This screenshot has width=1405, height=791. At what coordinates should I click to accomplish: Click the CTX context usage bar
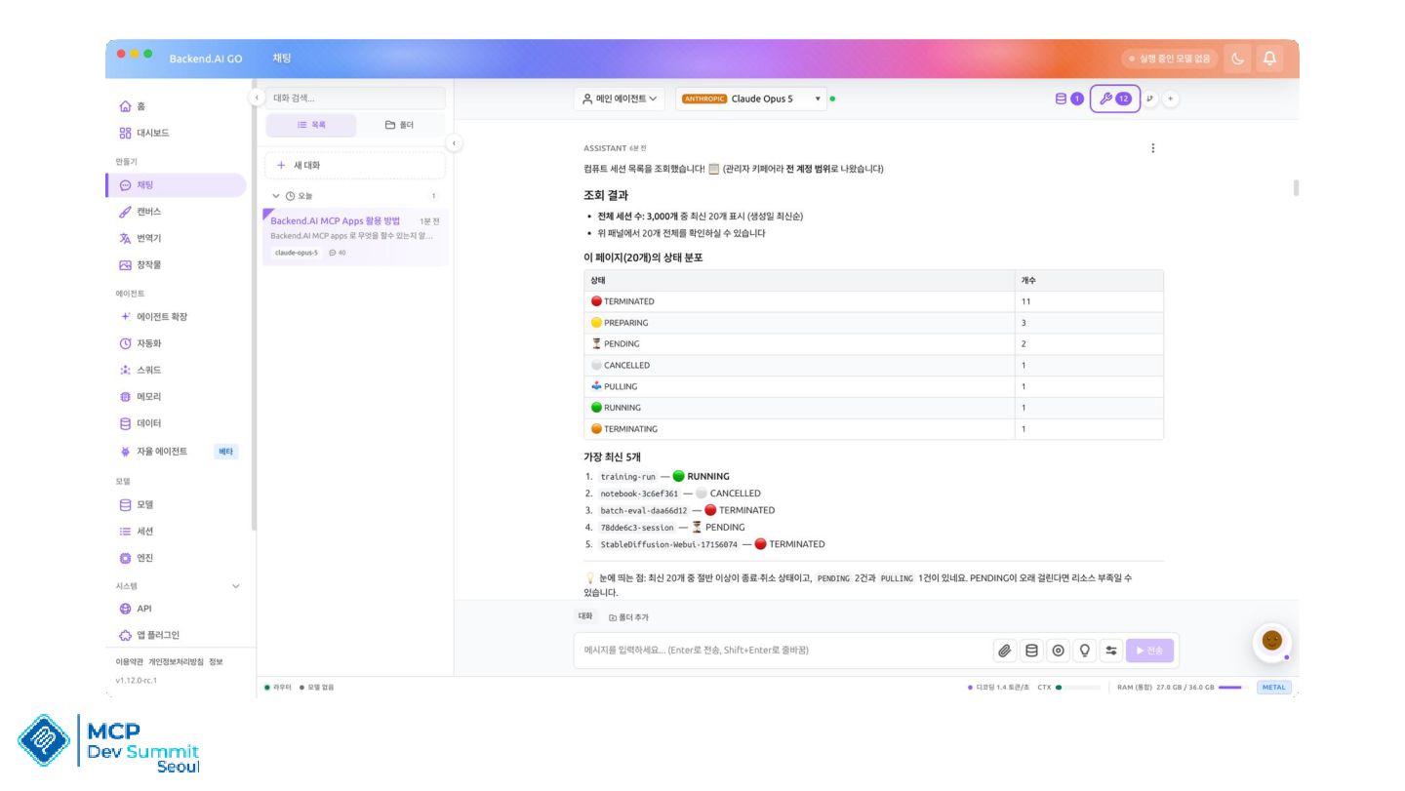tap(1077, 687)
